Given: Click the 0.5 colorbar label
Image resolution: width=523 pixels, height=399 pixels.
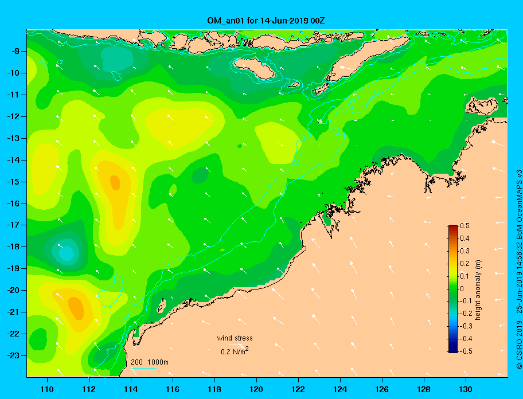Looking at the screenshot, I should pyautogui.click(x=465, y=226).
